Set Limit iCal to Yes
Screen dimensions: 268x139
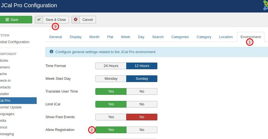[x=111, y=104]
